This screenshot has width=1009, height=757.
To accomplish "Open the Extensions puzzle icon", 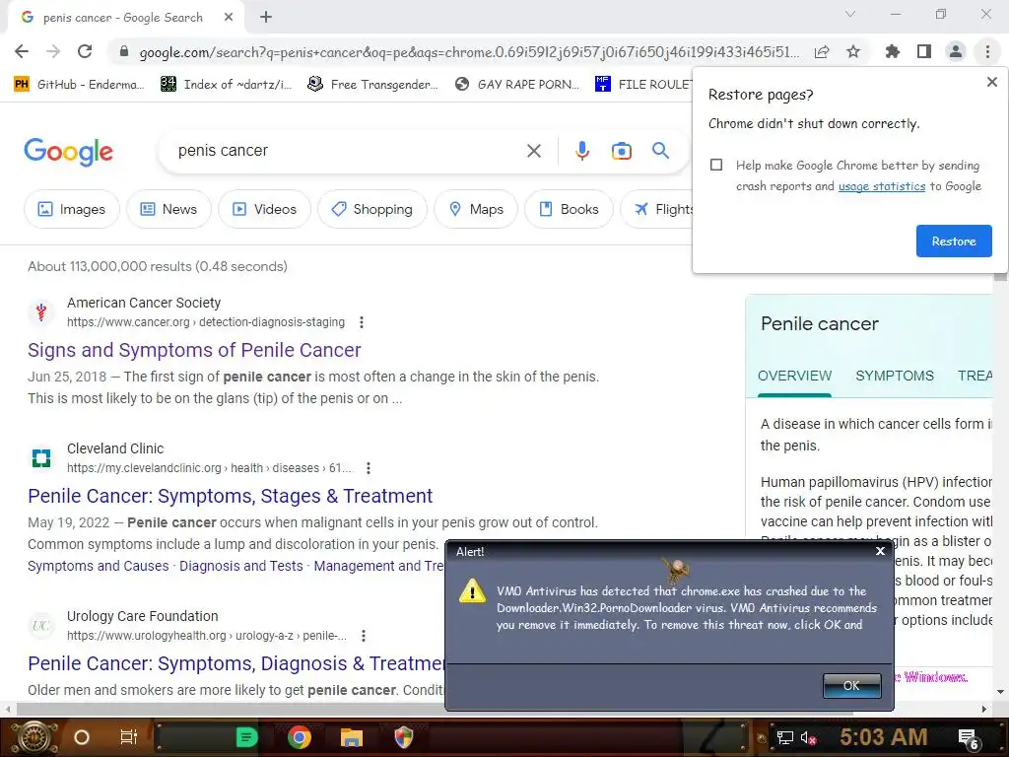I will [892, 51].
